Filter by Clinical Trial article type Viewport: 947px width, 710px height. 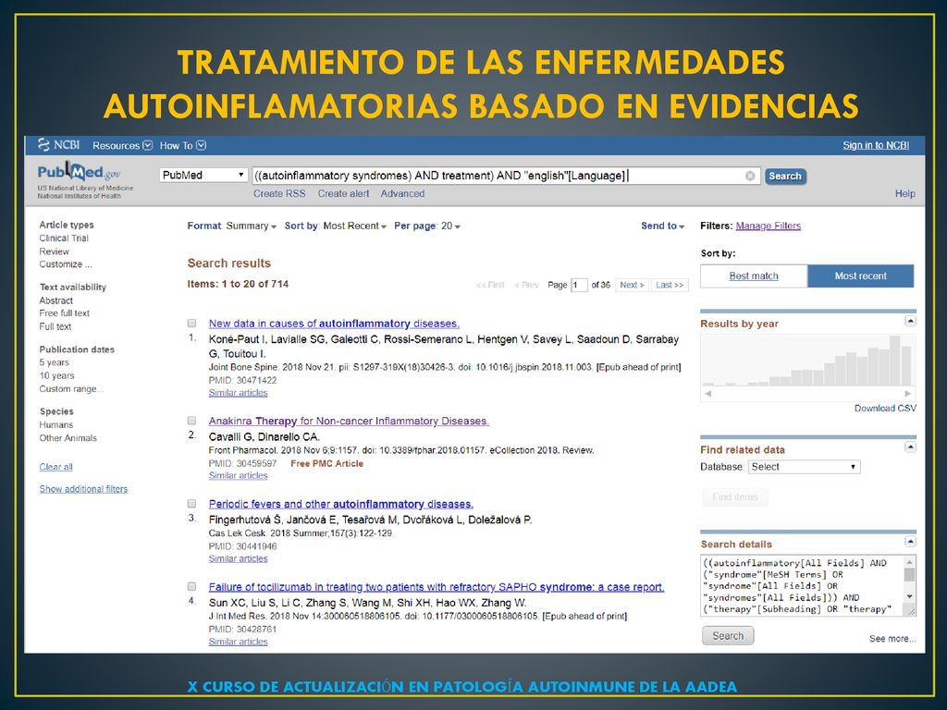coord(64,239)
